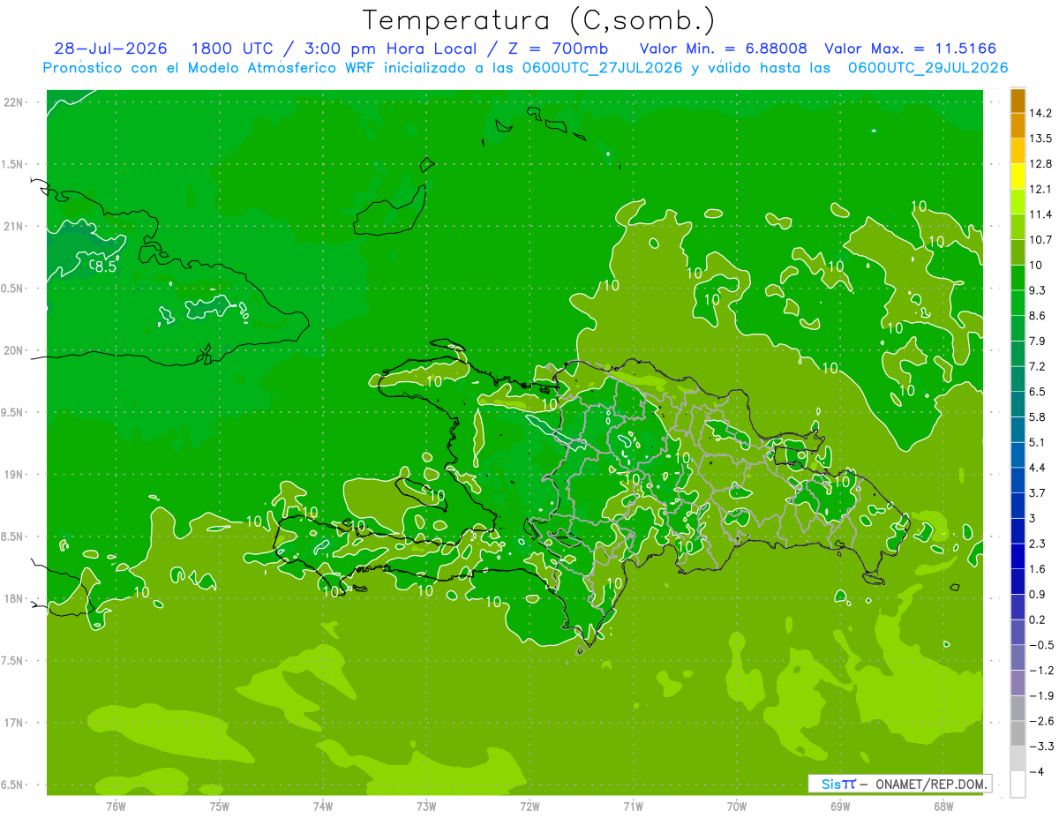This screenshot has width=1059, height=818.
Task: Click the "0600UTC_29JUL2026" valid-until time
Action: (x=928, y=68)
